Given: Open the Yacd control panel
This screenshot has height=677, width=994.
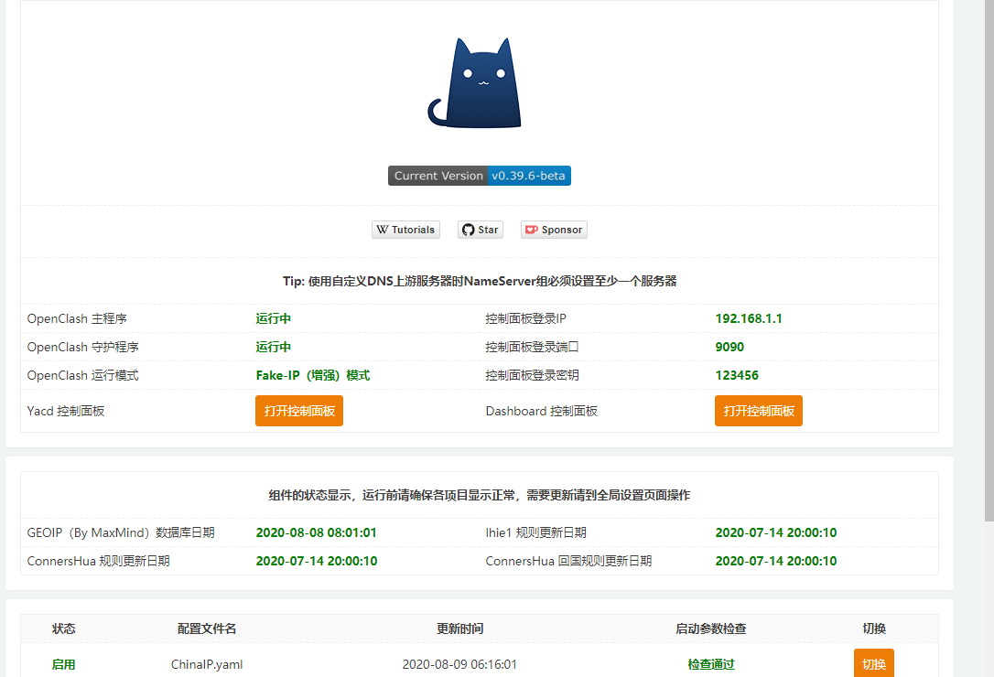Looking at the screenshot, I should [299, 411].
